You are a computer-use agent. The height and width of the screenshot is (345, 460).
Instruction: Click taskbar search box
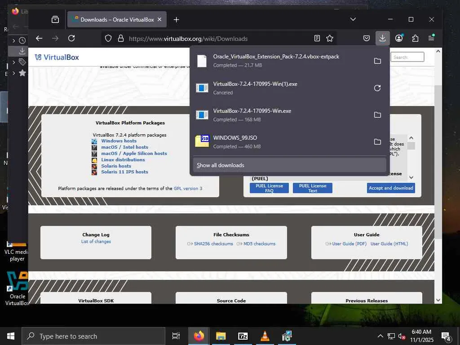point(93,336)
